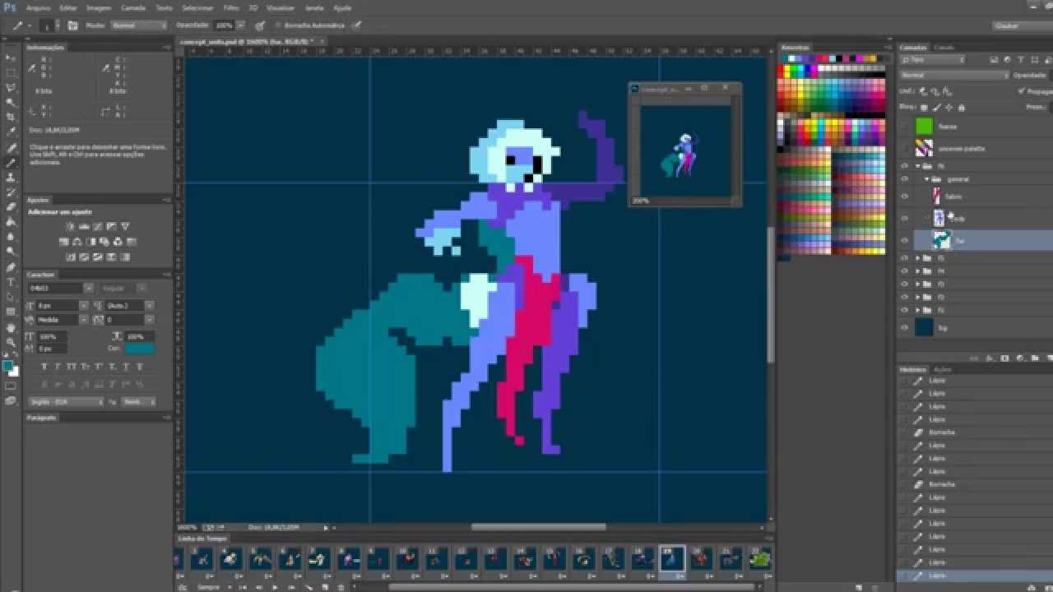This screenshot has height=592, width=1053.
Task: Toggle Propagar quadro checkbox in layers
Action: click(x=1023, y=91)
